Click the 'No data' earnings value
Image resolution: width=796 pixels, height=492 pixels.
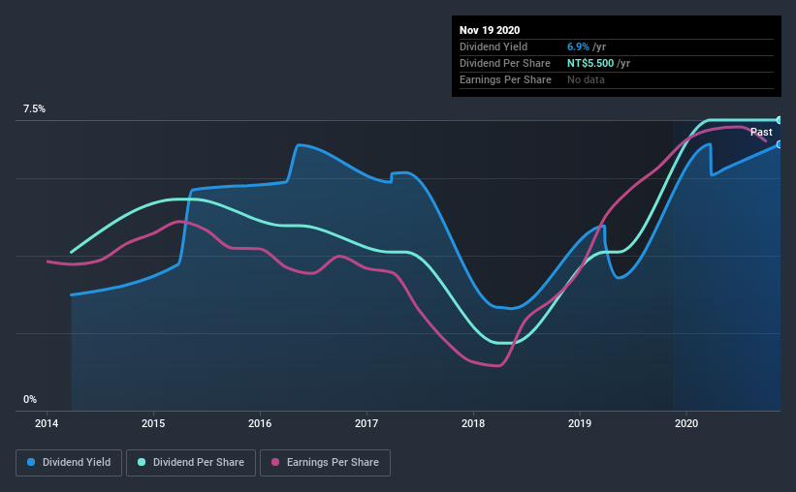pos(586,79)
